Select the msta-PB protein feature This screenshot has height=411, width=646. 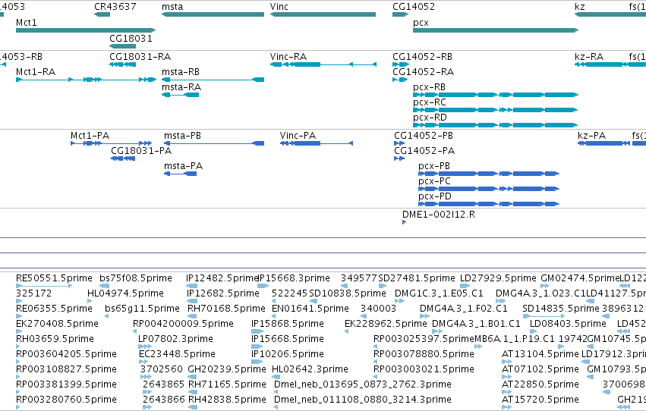tap(214, 143)
